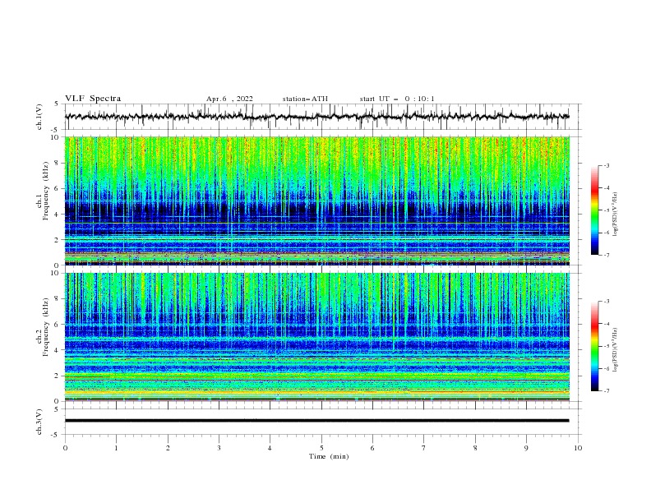Screen dimensions: 651x503
Task: Click the ch.1 spectrogram panel
Action: point(317,201)
